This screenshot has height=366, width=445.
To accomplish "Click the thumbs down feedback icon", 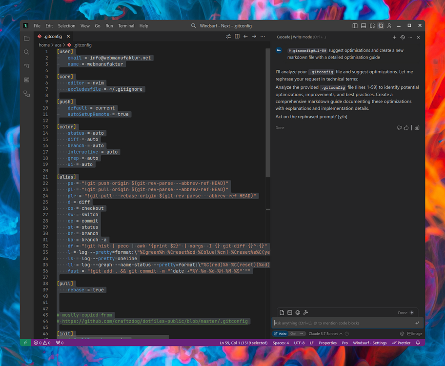I will pos(399,128).
